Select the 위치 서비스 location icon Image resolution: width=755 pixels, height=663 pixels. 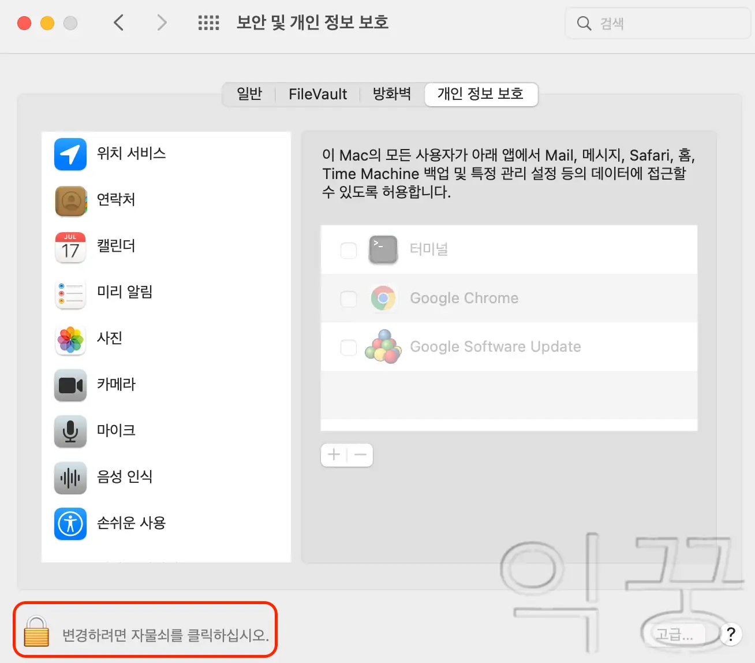[70, 154]
